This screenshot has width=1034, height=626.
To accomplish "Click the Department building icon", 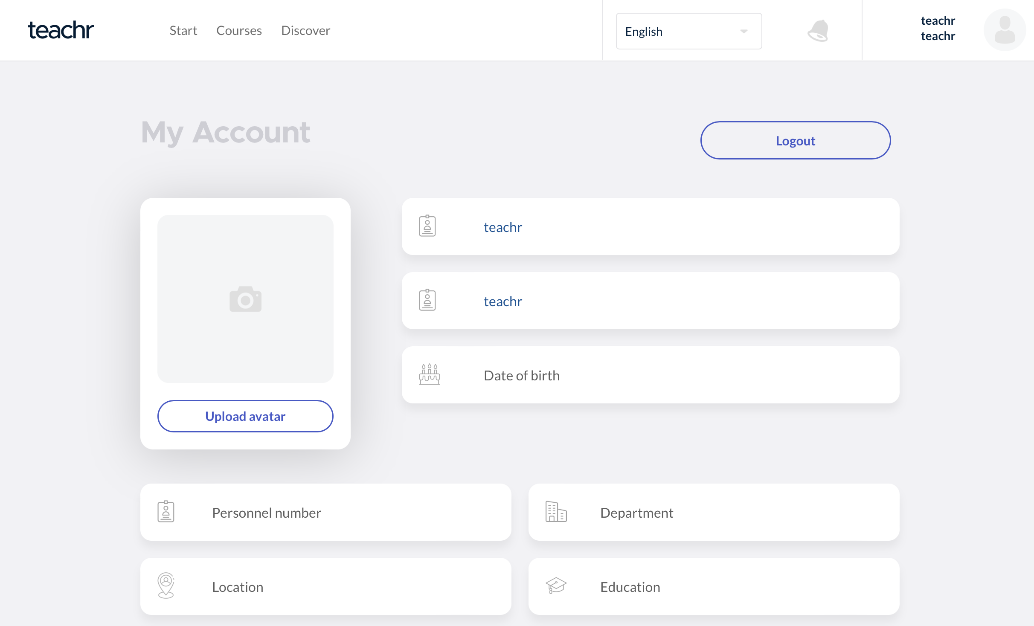I will [556, 512].
